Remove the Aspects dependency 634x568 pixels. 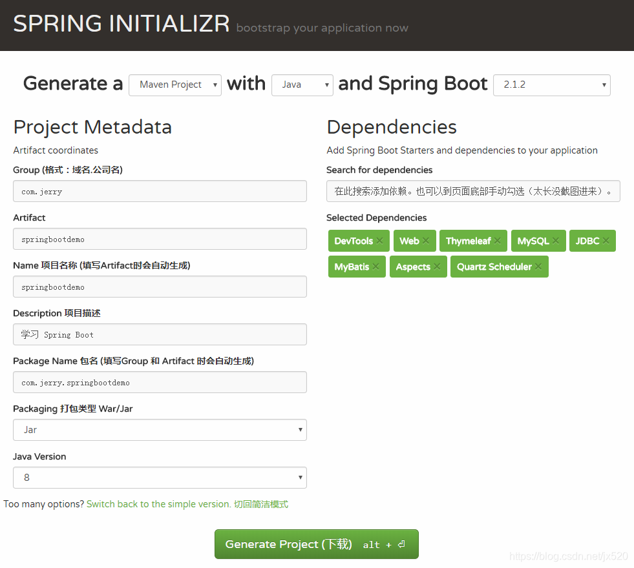pos(437,267)
